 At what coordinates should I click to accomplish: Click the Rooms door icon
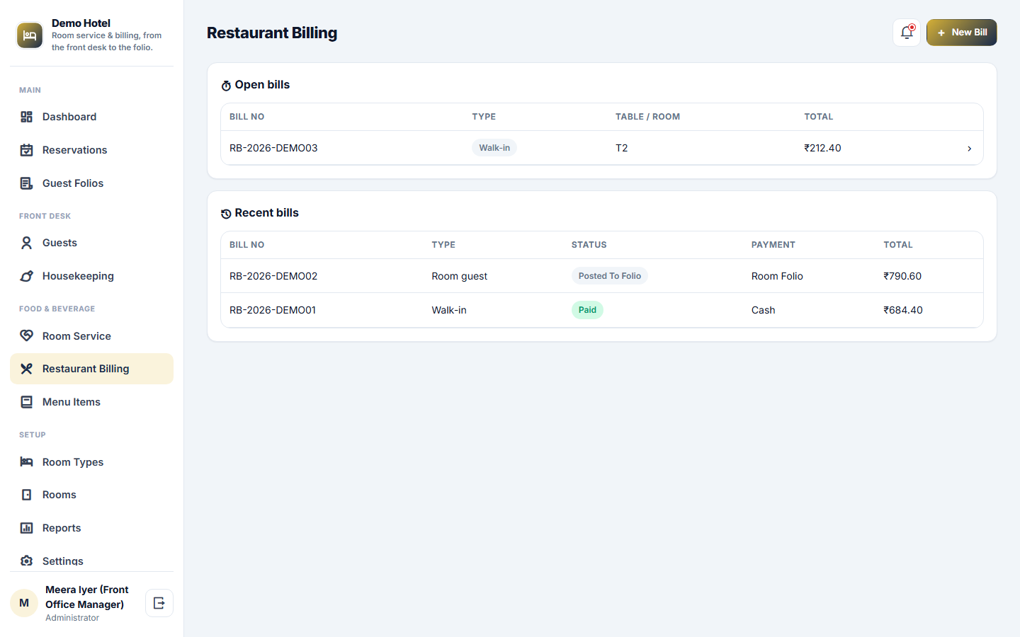(27, 495)
